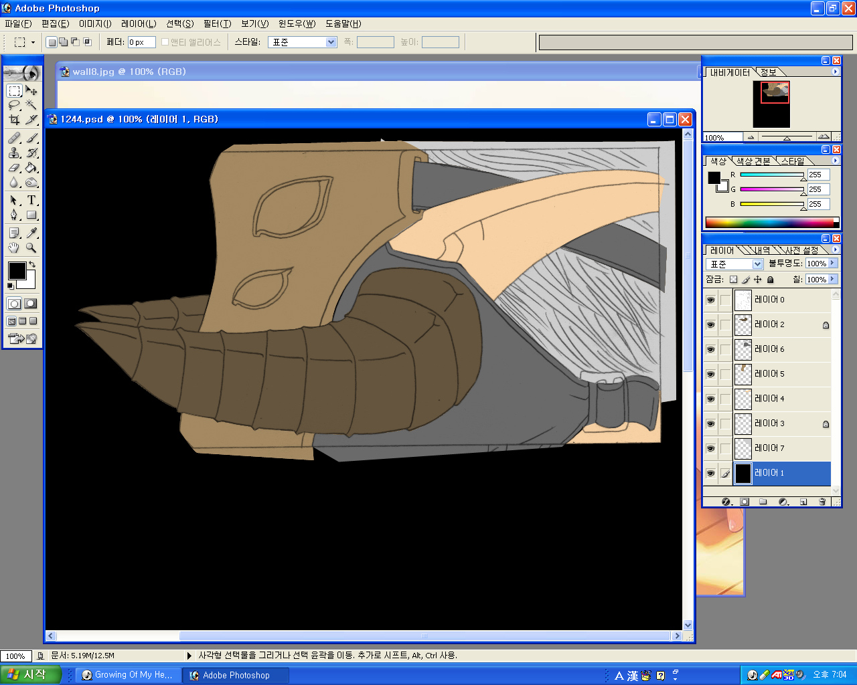Delete layer with trash icon

[x=822, y=502]
